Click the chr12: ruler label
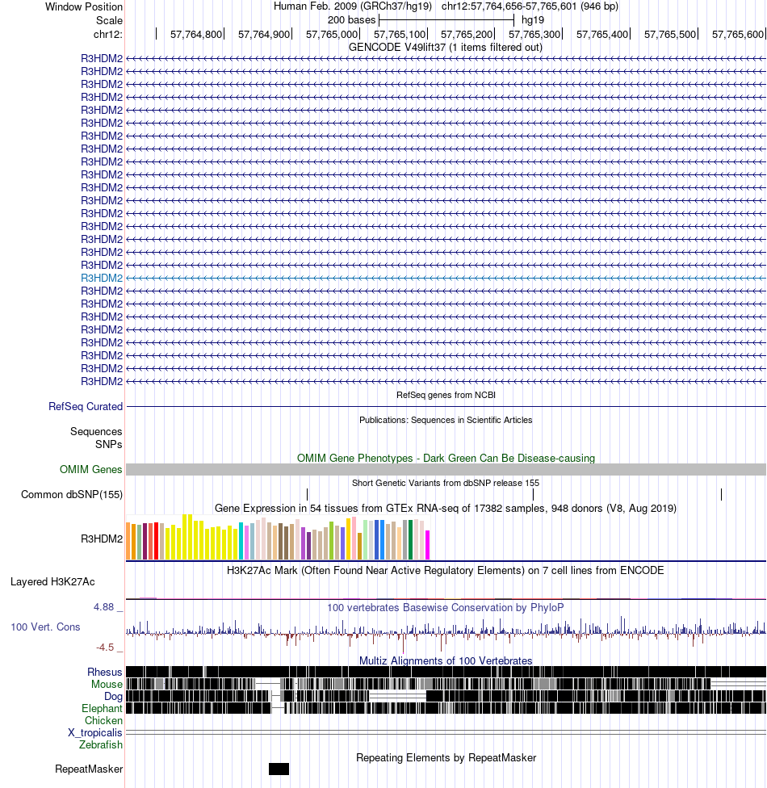This screenshot has height=788, width=767. click(107, 34)
